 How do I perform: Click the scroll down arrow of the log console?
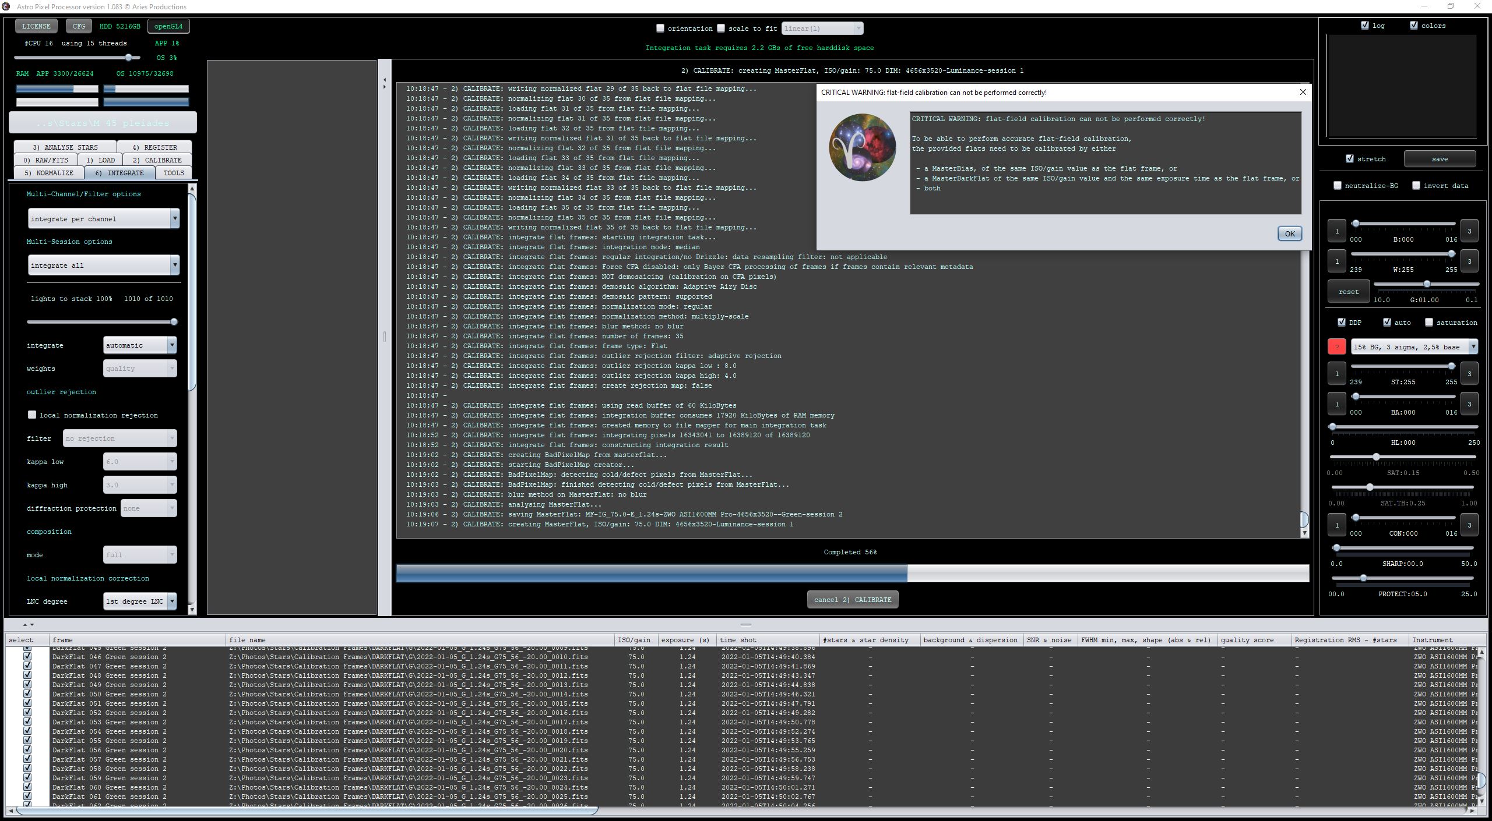click(1304, 533)
